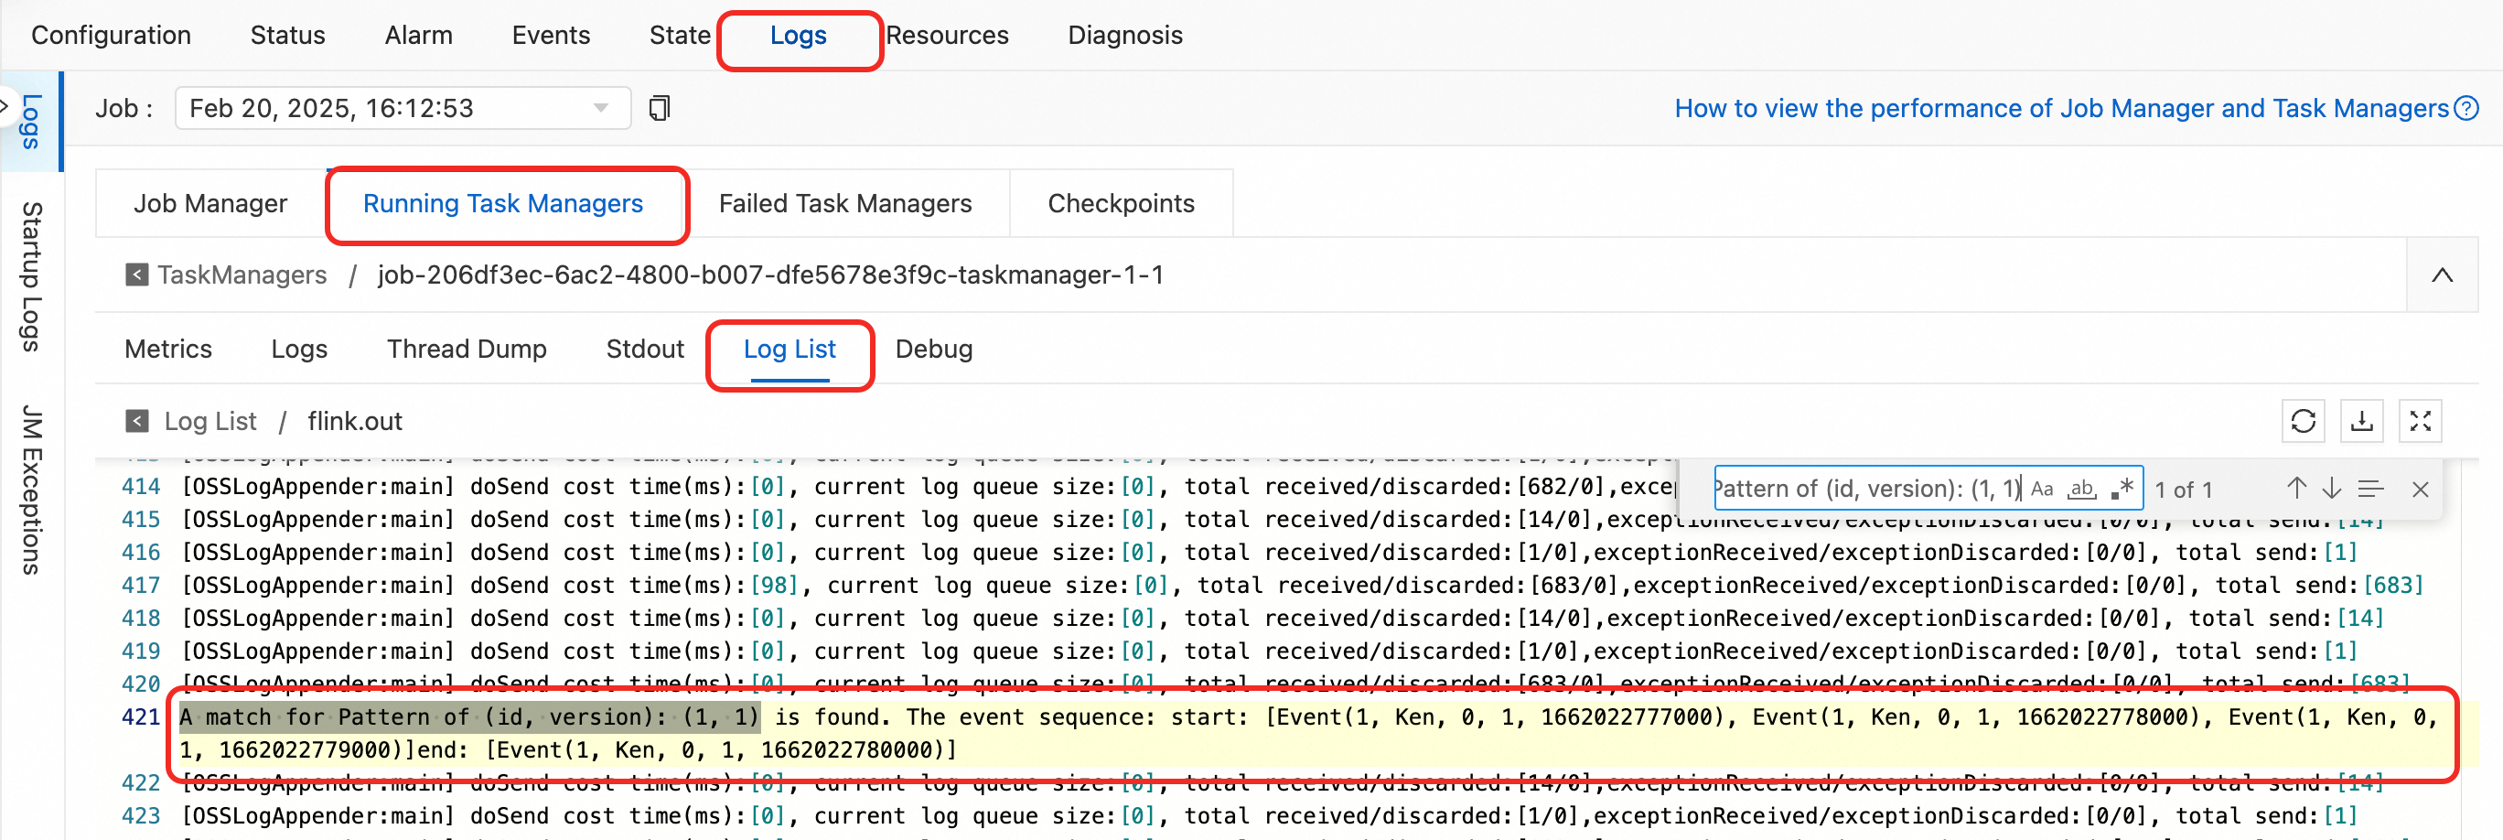Open the Events tab
Image resolution: width=2503 pixels, height=840 pixels.
point(551,35)
